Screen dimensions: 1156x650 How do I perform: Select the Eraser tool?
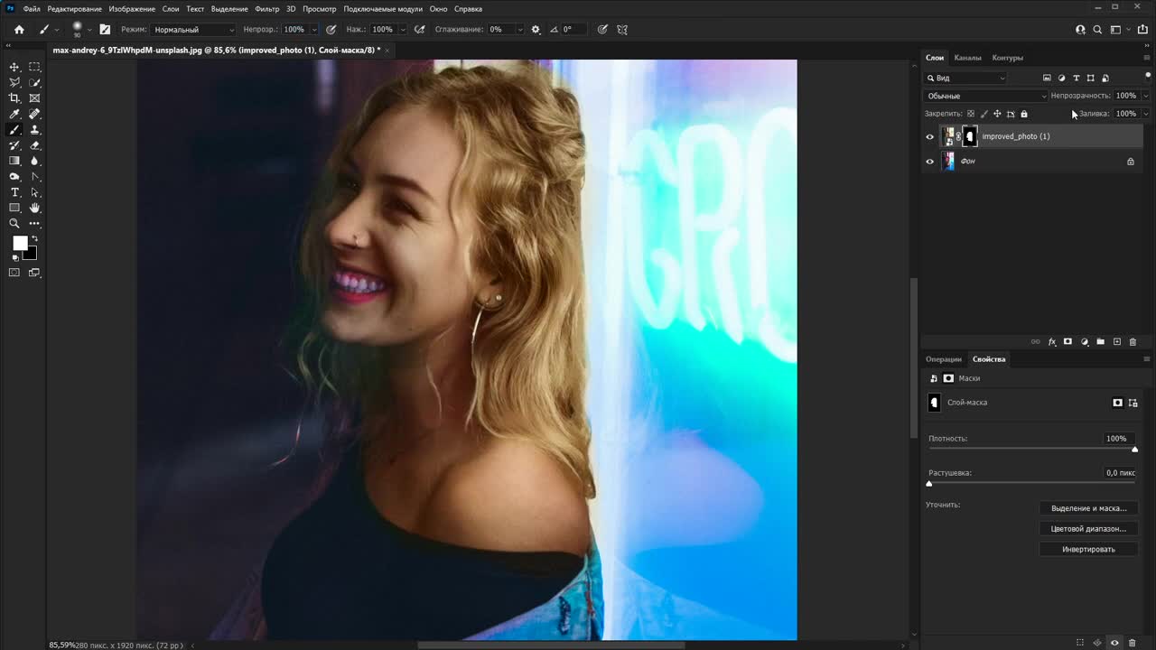[x=34, y=145]
